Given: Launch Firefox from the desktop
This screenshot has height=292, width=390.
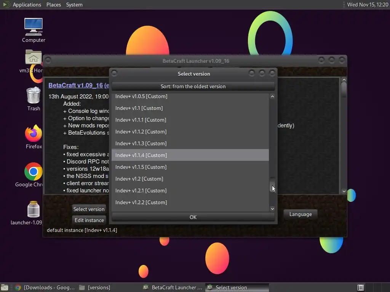Looking at the screenshot, I should click(x=34, y=136).
